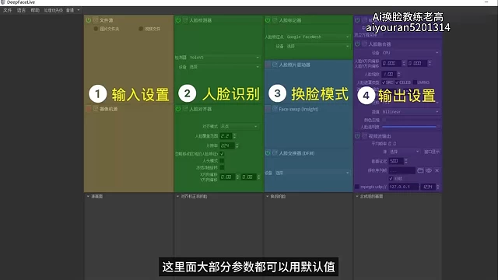
Task: Toggle the 人脸交换器 (DFM) power icon
Action: (x=268, y=153)
